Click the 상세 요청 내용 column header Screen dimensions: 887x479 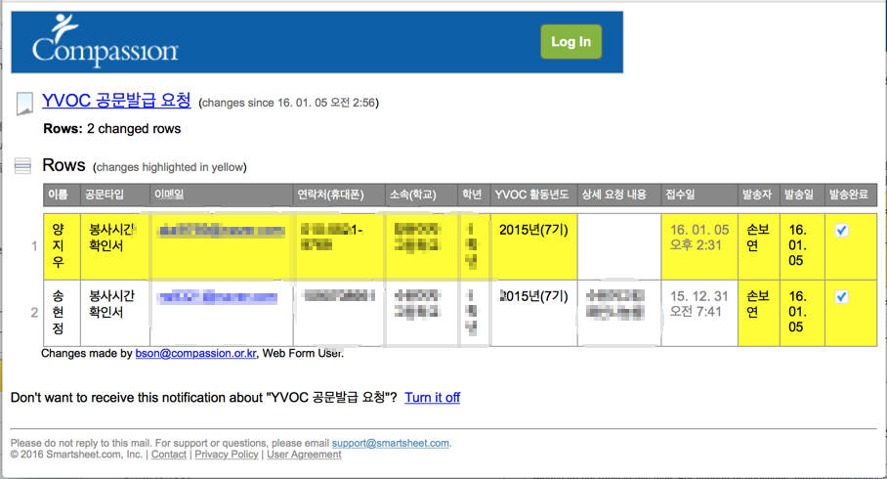(x=619, y=195)
